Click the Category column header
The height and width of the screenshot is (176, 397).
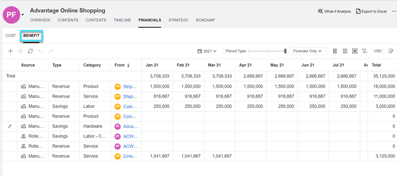(x=92, y=65)
